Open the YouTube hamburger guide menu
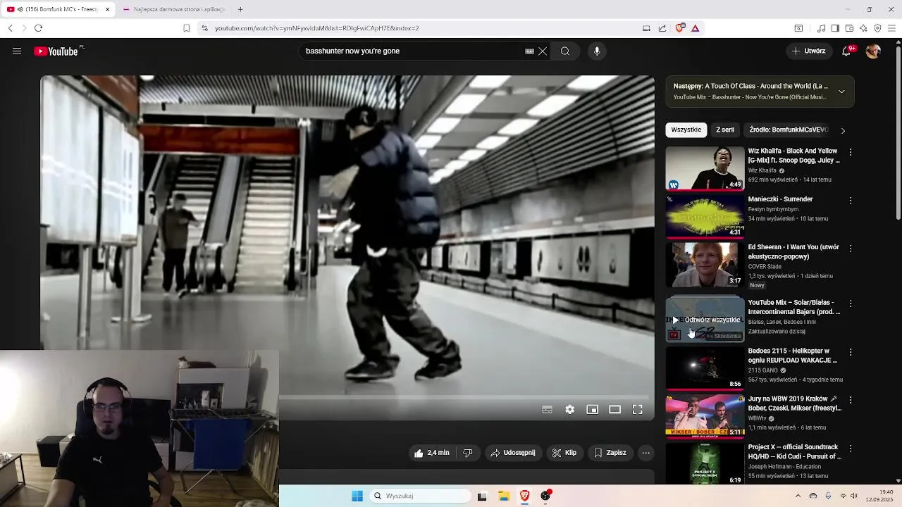 (x=17, y=51)
